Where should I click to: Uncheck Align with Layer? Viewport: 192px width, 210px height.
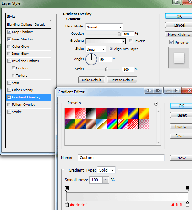tap(111, 49)
